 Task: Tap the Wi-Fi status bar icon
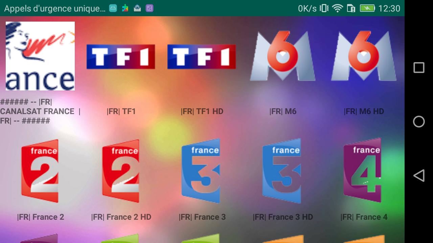coord(337,8)
